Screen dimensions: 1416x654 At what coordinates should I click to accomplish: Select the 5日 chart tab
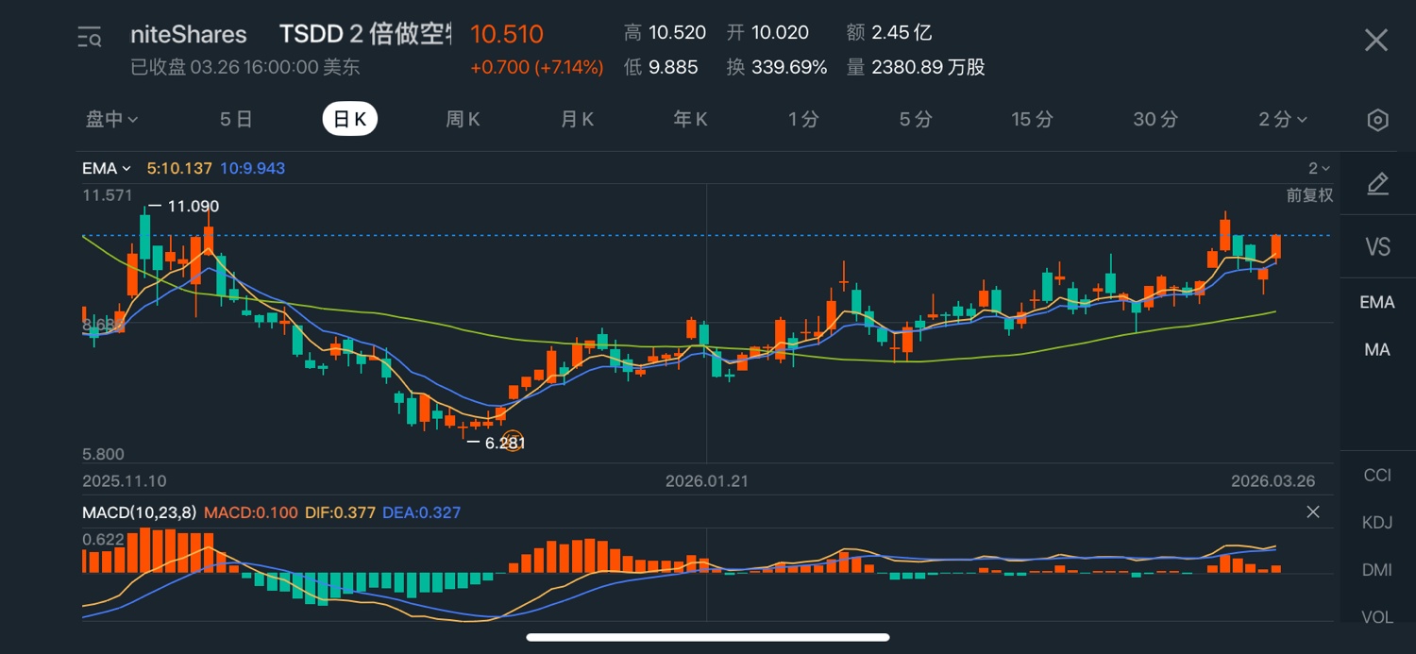[x=236, y=120]
